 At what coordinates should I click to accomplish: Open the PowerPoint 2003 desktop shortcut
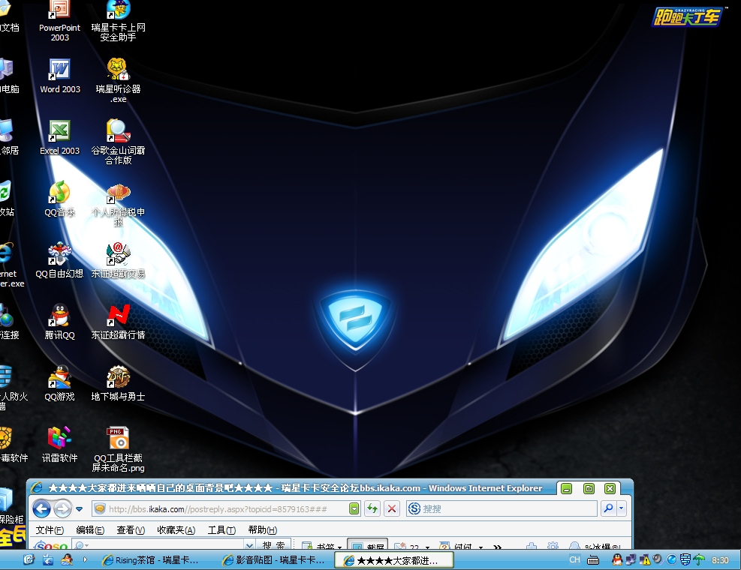(x=59, y=10)
